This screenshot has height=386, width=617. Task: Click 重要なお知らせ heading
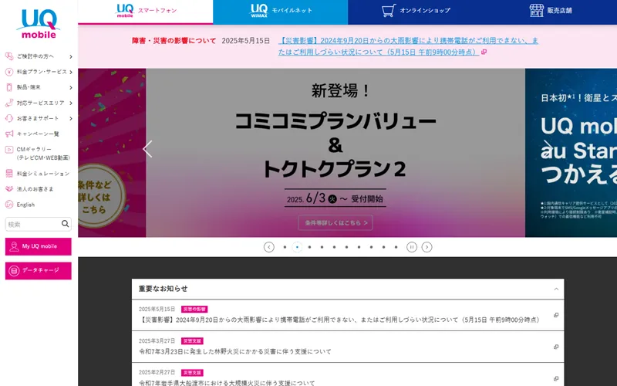163,289
